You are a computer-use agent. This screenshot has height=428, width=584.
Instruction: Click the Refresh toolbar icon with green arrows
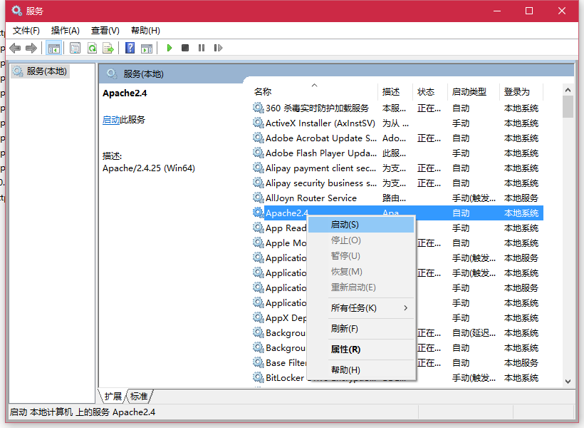tap(92, 48)
